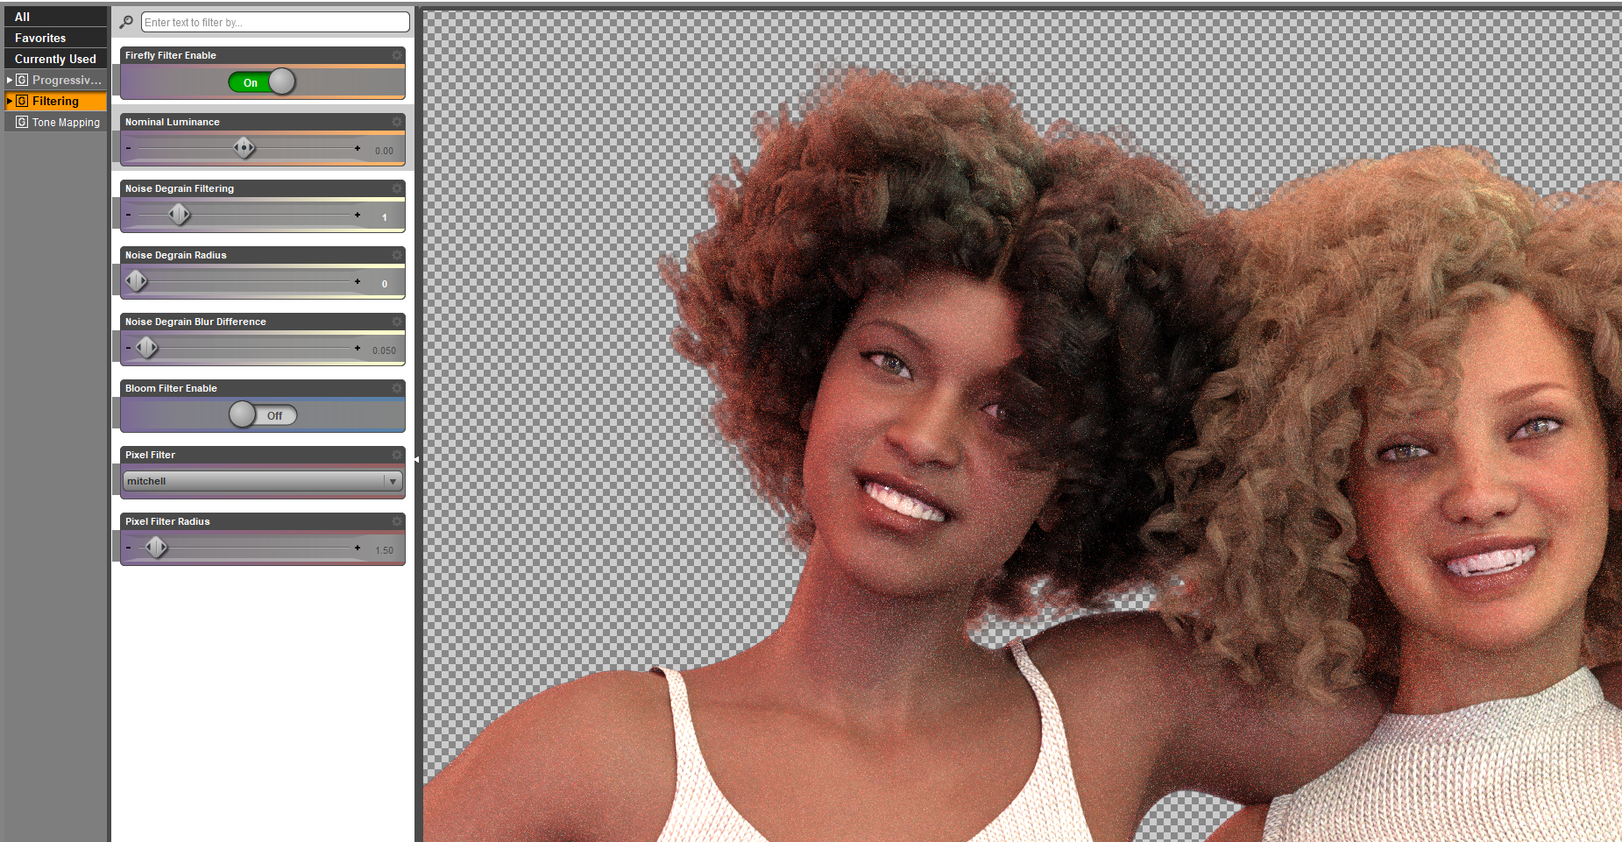Enable the Bloom Filter toggle
The image size is (1622, 842).
pos(262,414)
